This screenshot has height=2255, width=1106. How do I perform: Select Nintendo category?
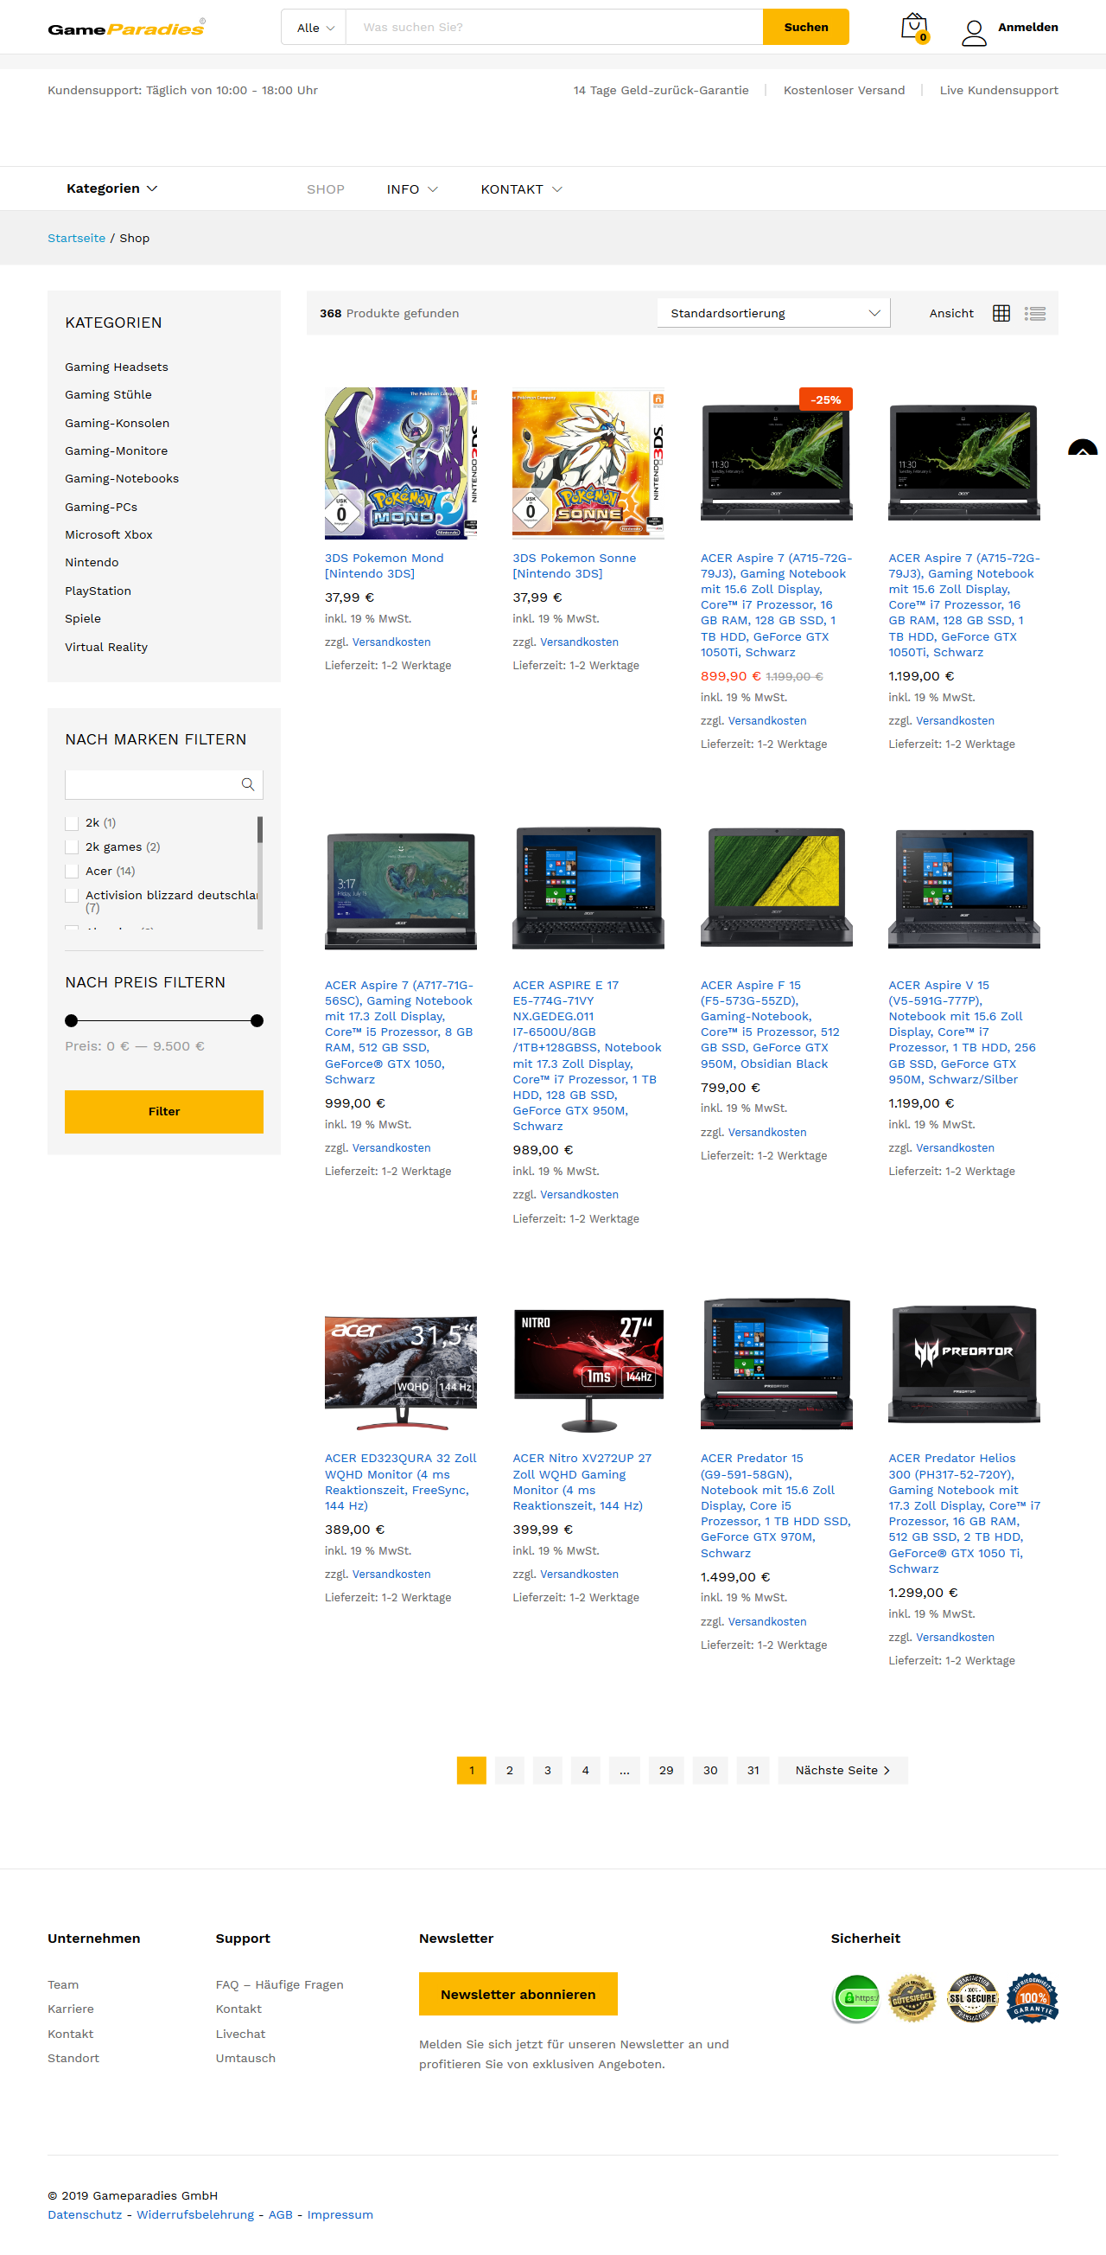(92, 563)
